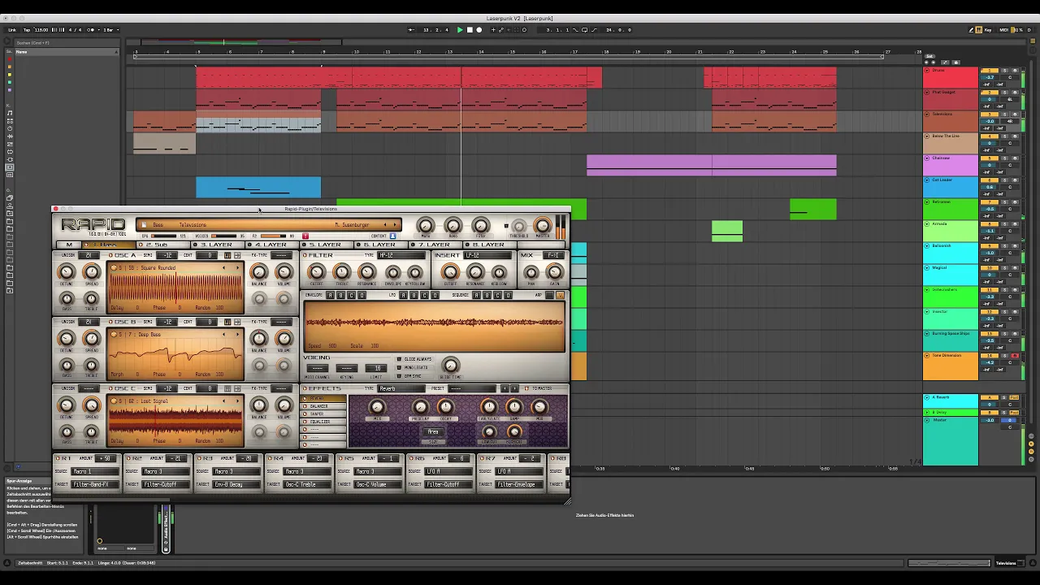Select LFO B button in Rapid

point(414,295)
